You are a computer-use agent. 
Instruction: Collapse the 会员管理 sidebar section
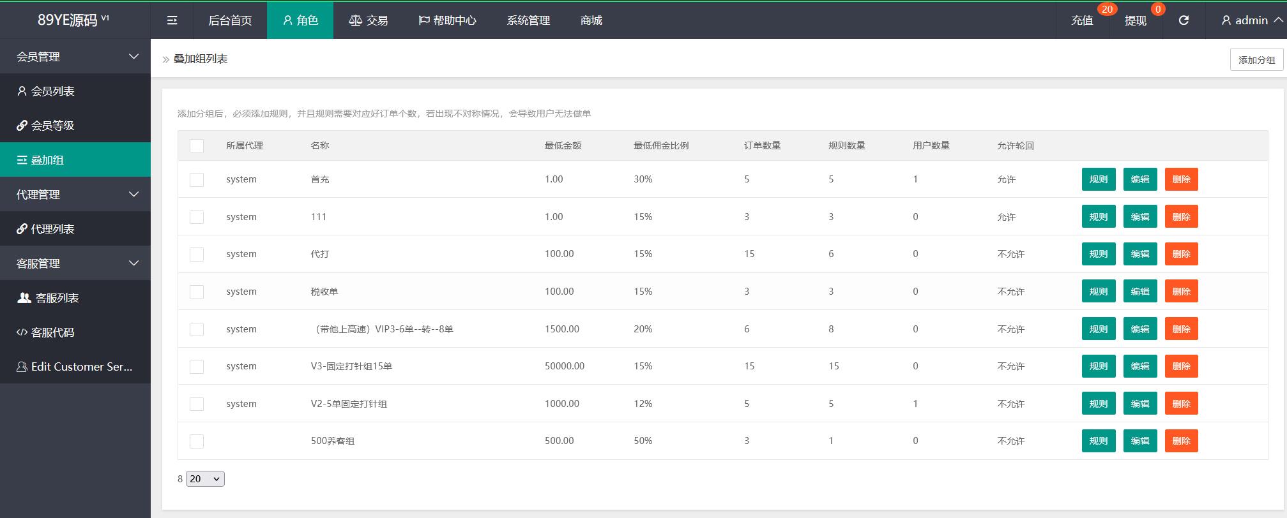[x=75, y=57]
